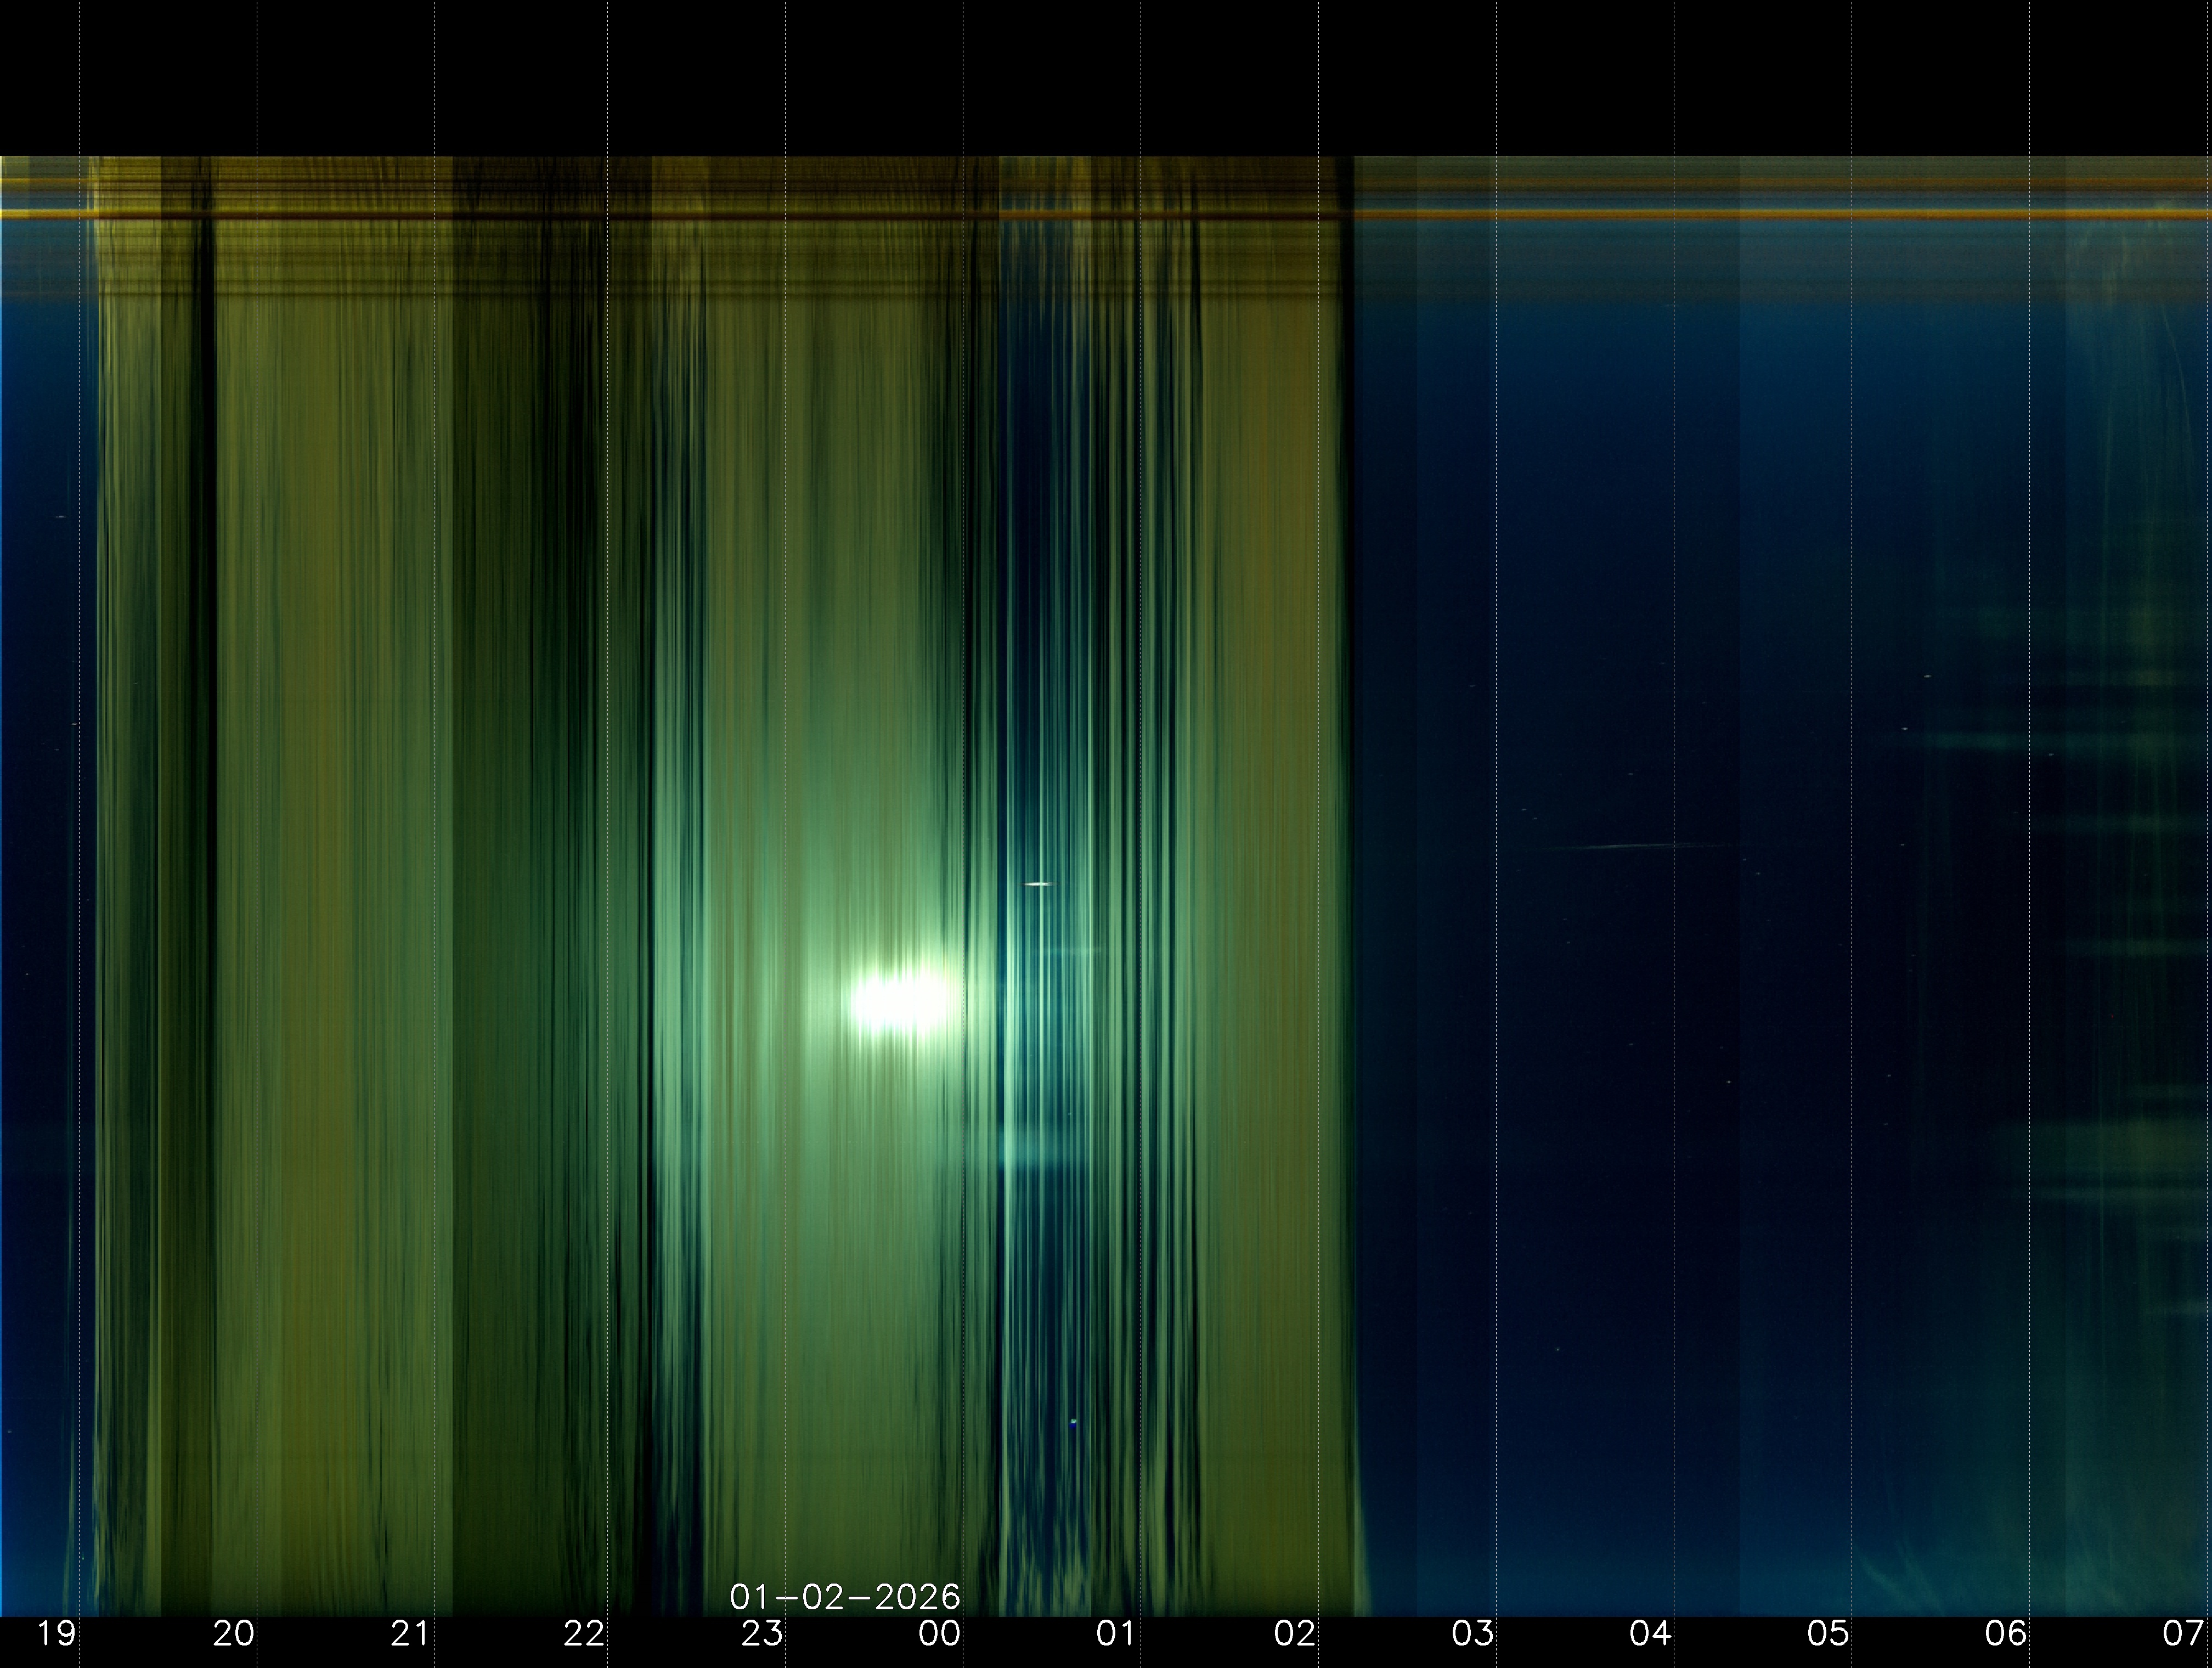Click the 07 hour label
Viewport: 2212px width, 1668px height.
(x=2182, y=1634)
